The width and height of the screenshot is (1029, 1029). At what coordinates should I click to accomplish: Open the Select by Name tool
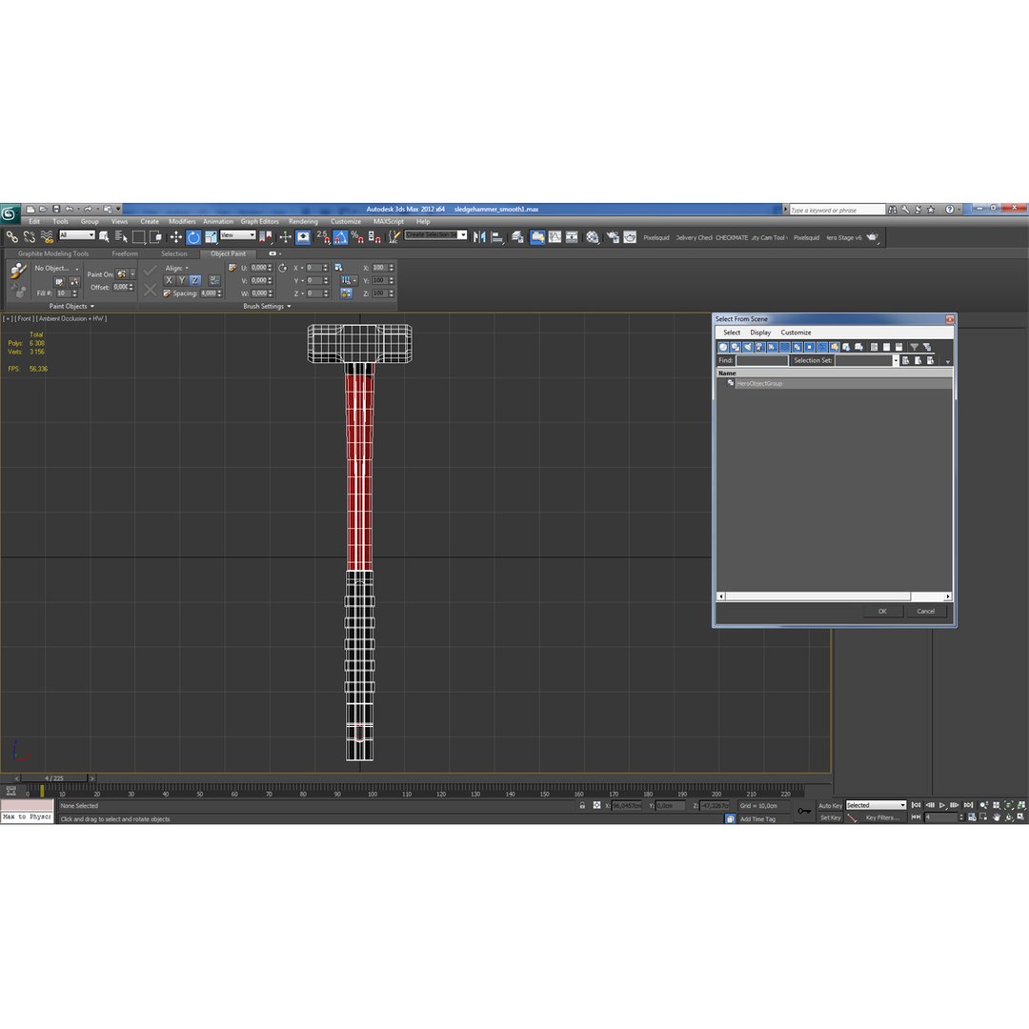121,237
